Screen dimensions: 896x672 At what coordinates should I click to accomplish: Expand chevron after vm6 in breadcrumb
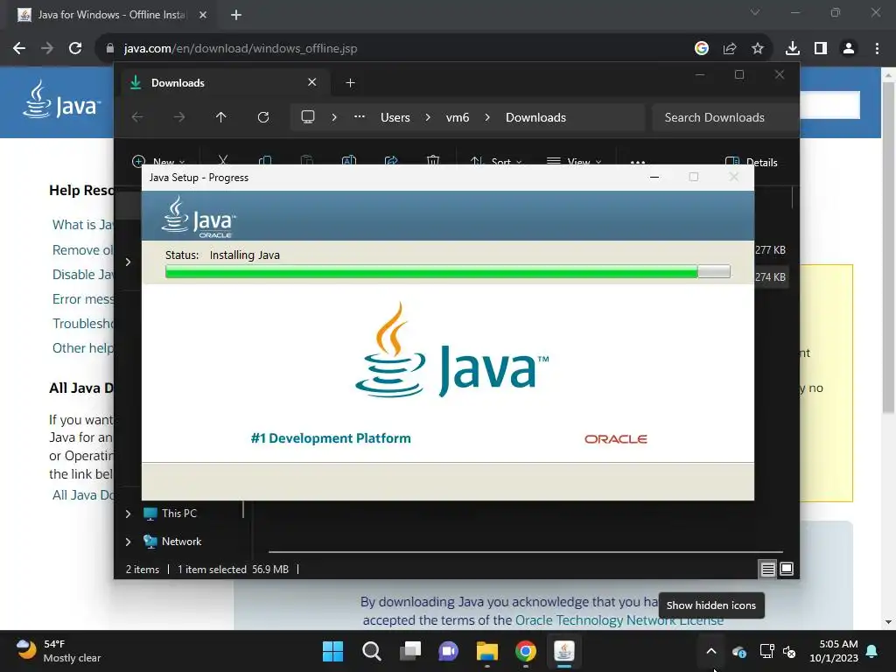tap(487, 117)
